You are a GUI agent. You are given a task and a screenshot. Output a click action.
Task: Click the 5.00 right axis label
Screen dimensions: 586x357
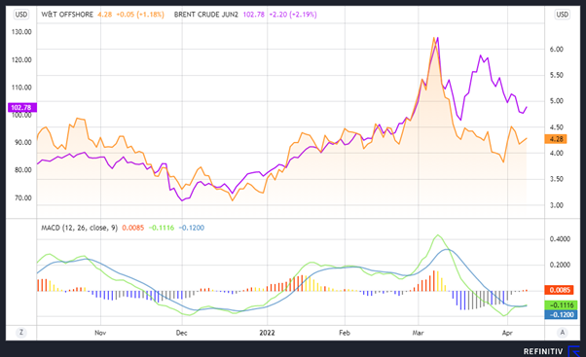[x=557, y=101]
